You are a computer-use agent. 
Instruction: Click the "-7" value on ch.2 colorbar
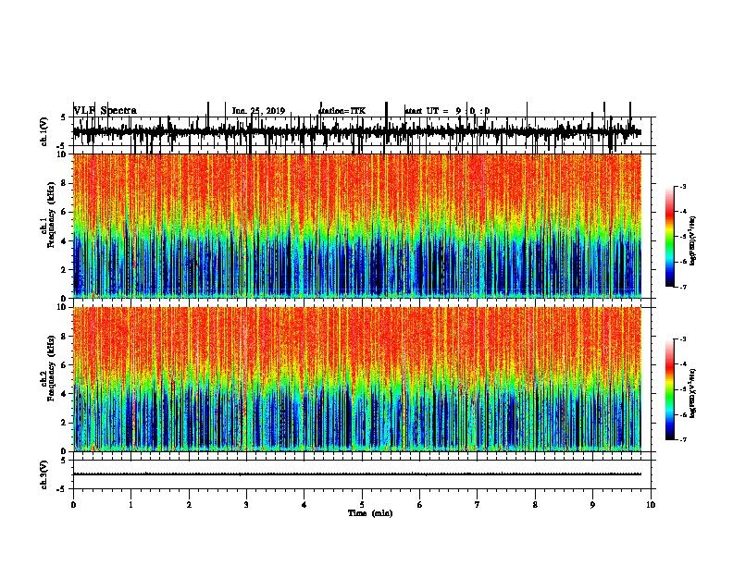pos(683,439)
